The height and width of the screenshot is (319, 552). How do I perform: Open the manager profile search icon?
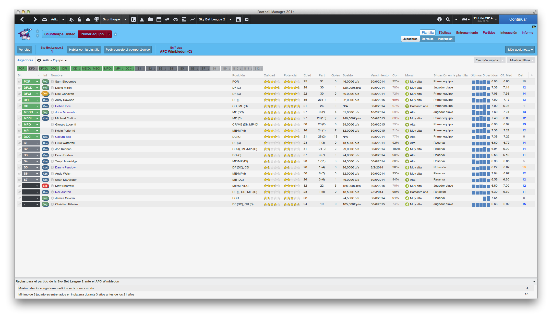click(x=71, y=19)
